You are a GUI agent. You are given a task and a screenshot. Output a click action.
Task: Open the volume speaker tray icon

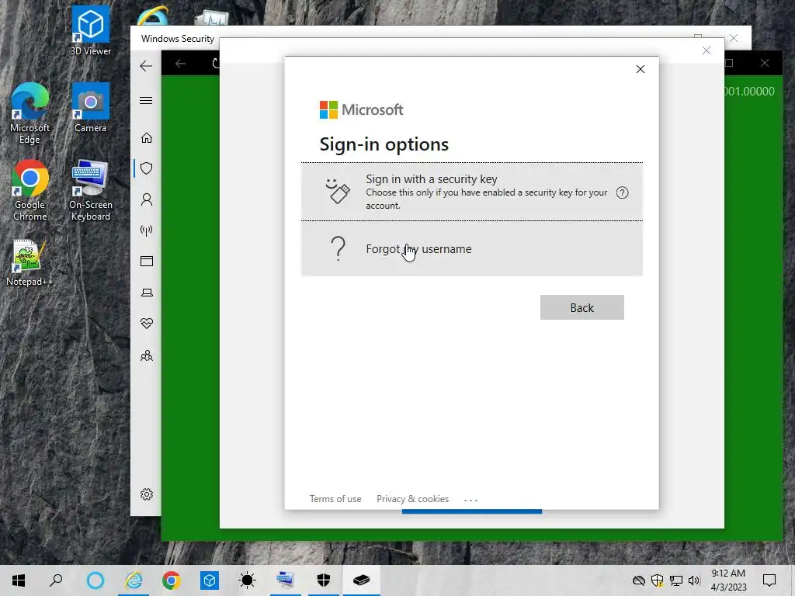[694, 580]
